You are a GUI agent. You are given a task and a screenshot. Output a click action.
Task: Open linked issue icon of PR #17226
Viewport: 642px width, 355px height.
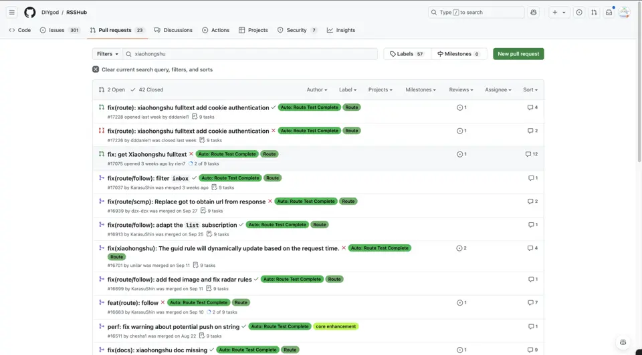[x=461, y=131]
